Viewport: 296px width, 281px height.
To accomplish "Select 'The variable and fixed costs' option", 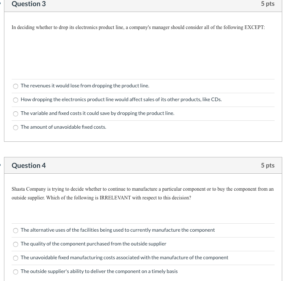I will pyautogui.click(x=16, y=113).
